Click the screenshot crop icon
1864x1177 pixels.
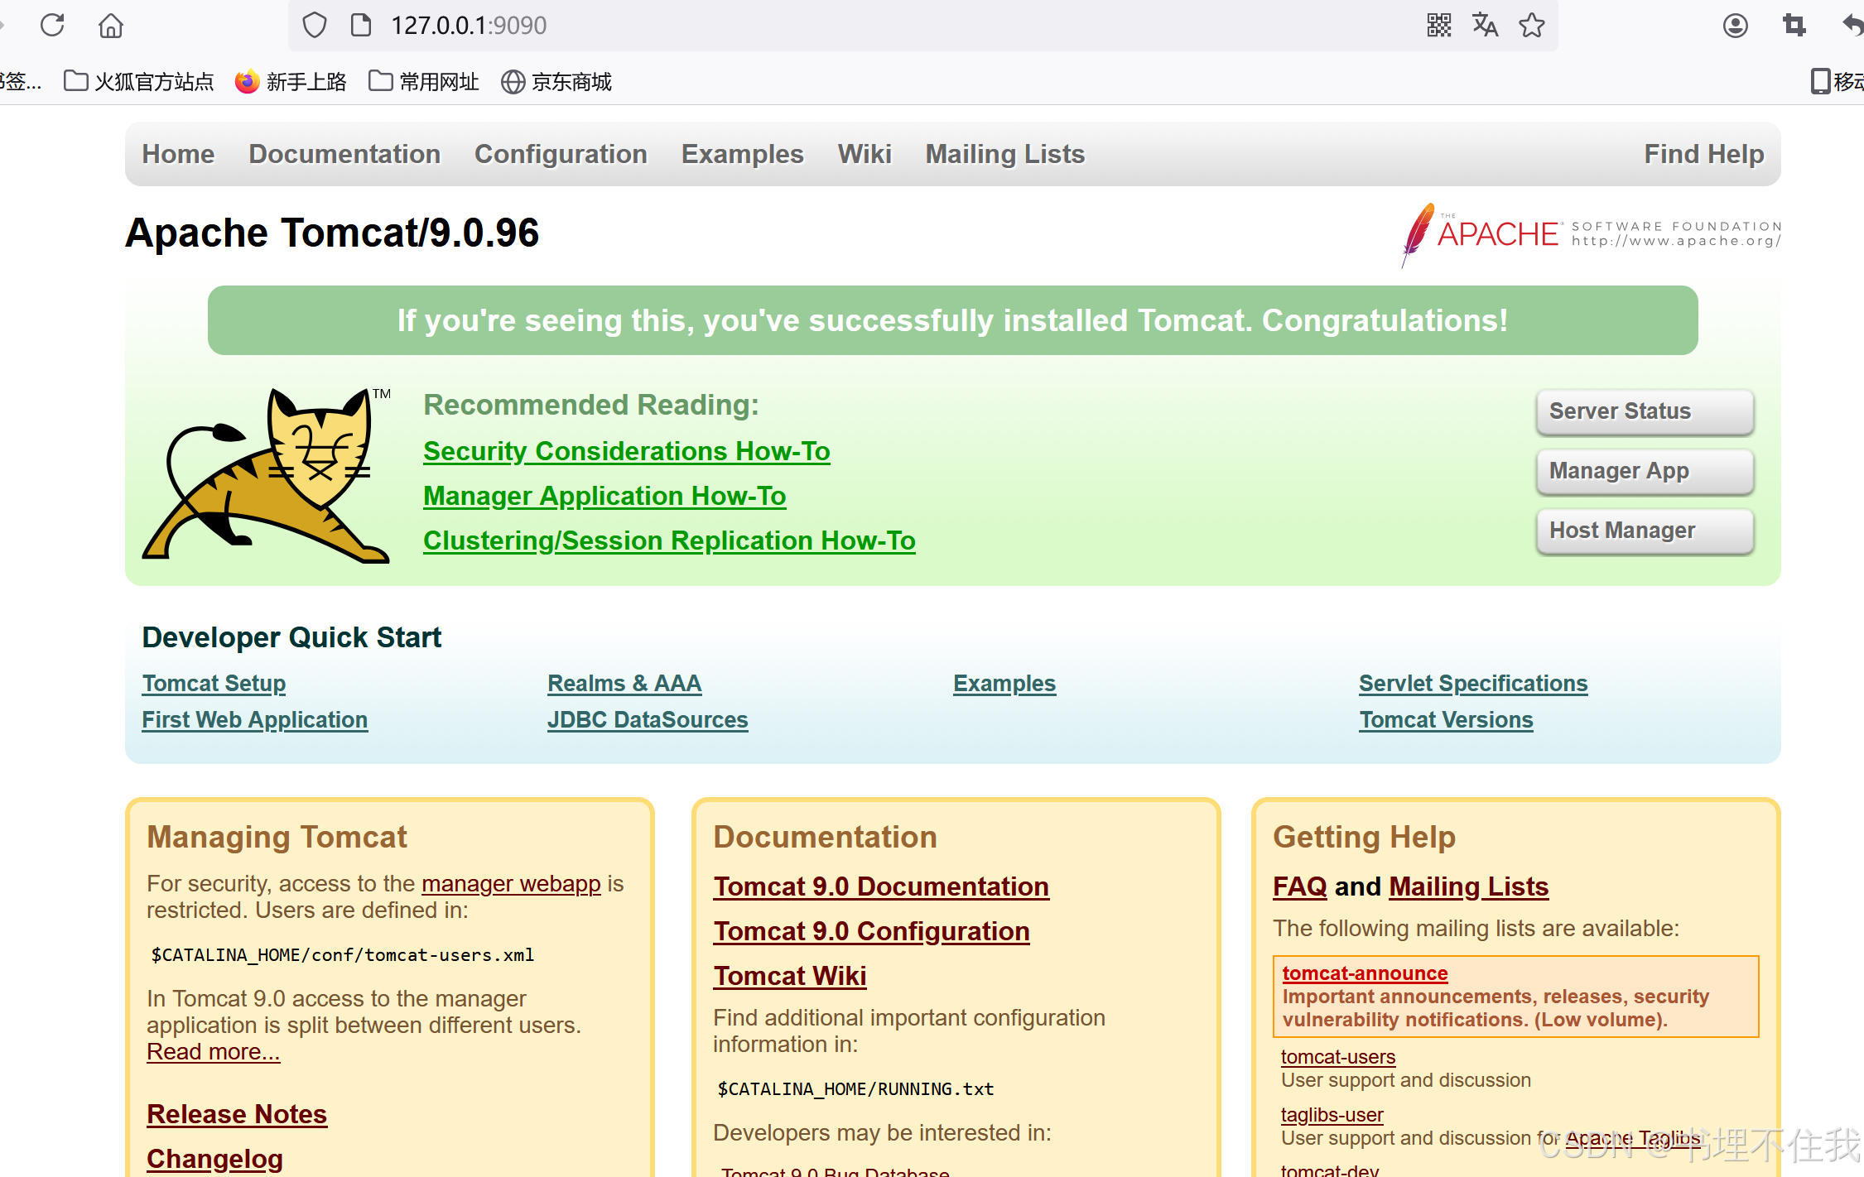click(x=1794, y=26)
